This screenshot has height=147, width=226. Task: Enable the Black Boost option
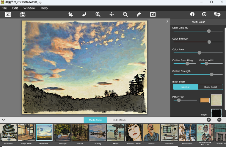click(x=211, y=87)
